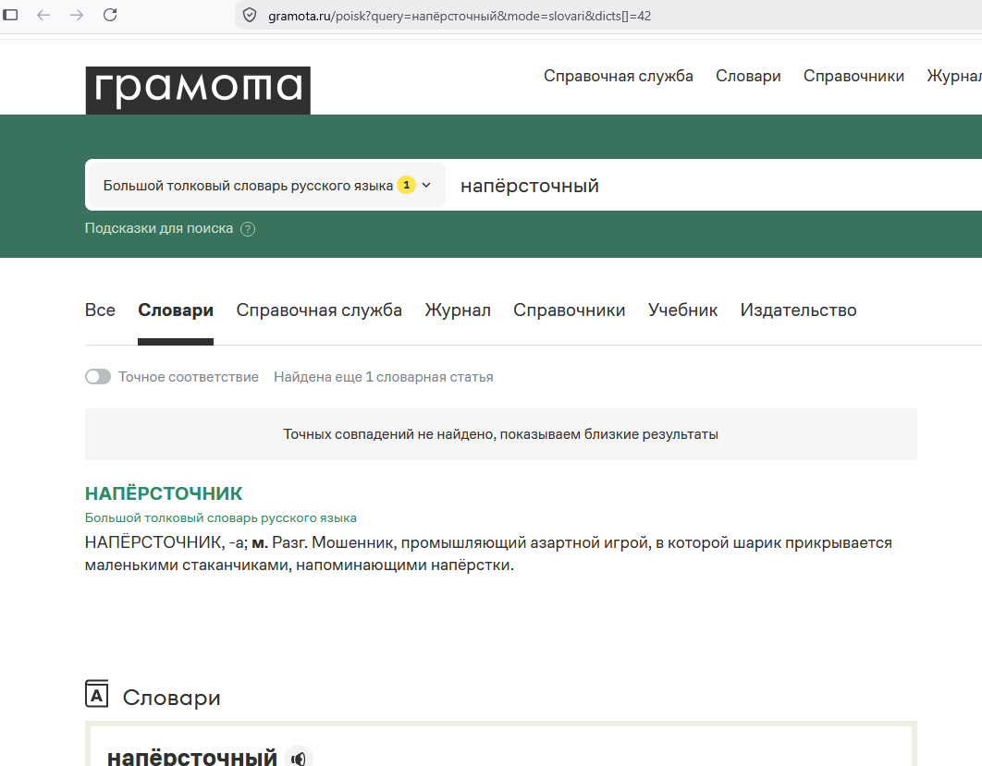
Task: Open Подсказки для поиска link
Action: click(158, 228)
